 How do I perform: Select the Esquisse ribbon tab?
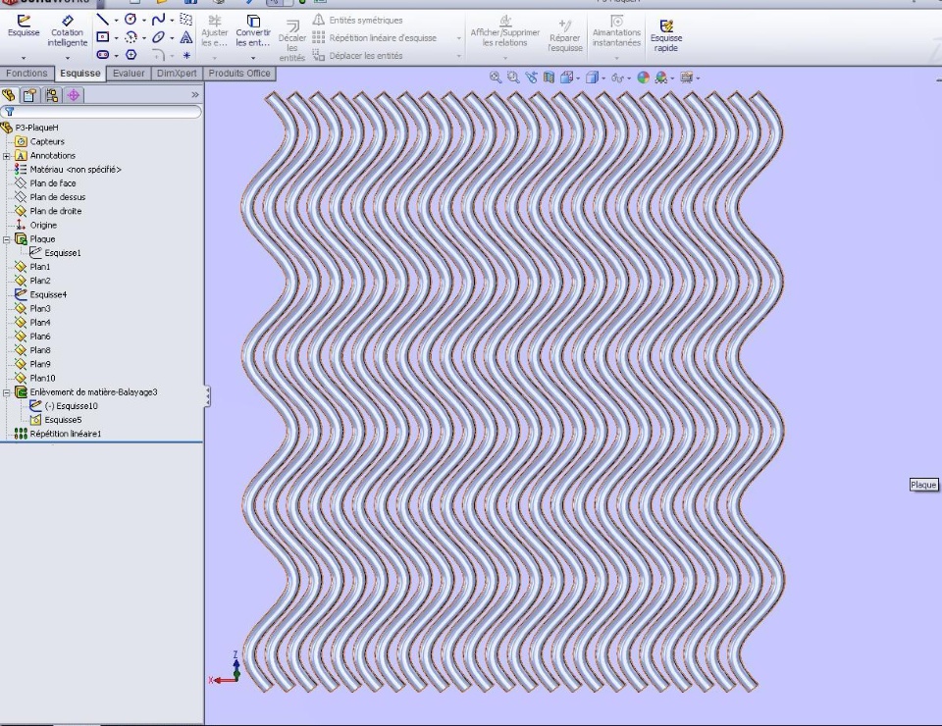79,74
